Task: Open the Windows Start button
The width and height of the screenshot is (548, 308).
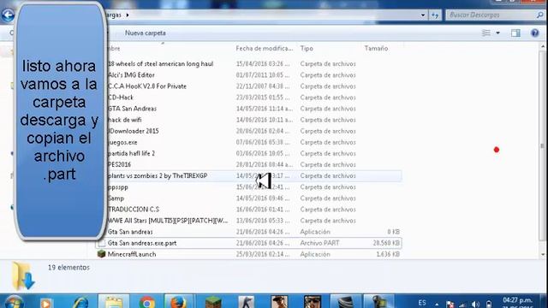Action: tap(14, 302)
